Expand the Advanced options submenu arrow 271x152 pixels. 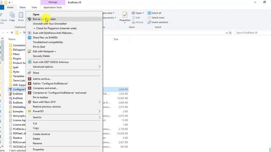click(100, 67)
